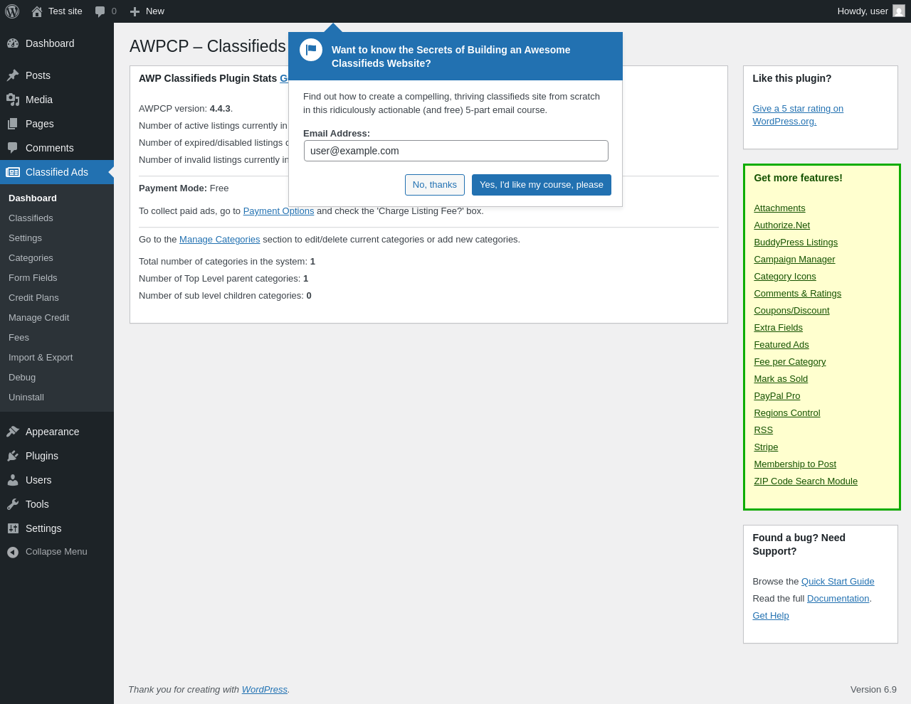This screenshot has width=911, height=704.
Task: Open the Mark as Sold link
Action: tap(781, 379)
